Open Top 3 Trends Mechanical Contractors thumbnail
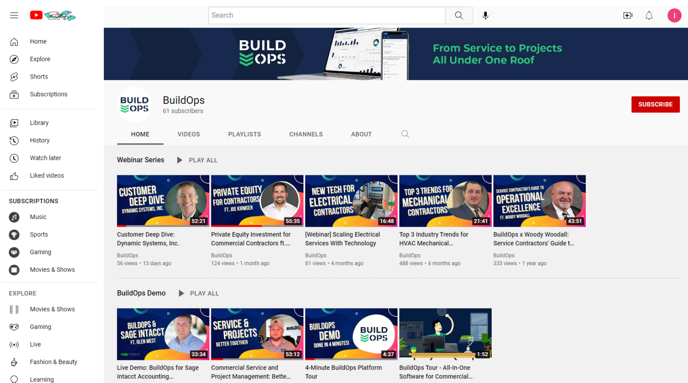 pos(445,201)
